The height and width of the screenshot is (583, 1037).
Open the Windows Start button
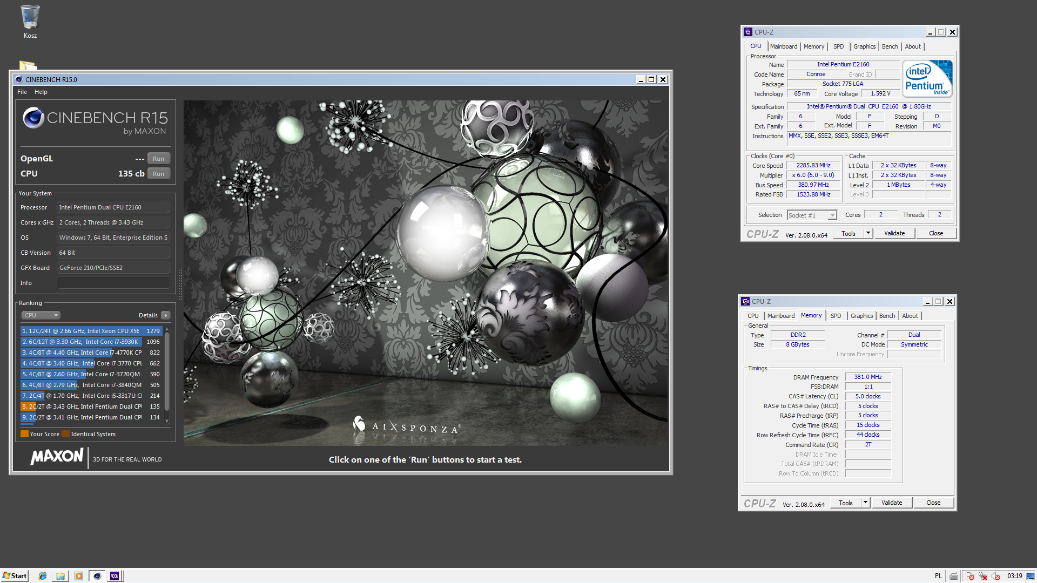[x=15, y=576]
